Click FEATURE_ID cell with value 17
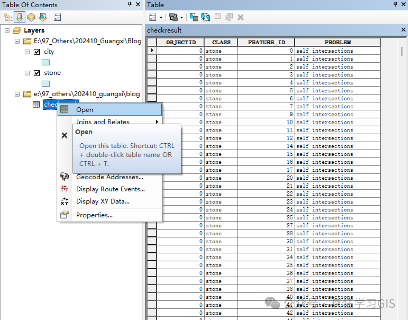Viewport: 408px width, 320px height. (266, 170)
